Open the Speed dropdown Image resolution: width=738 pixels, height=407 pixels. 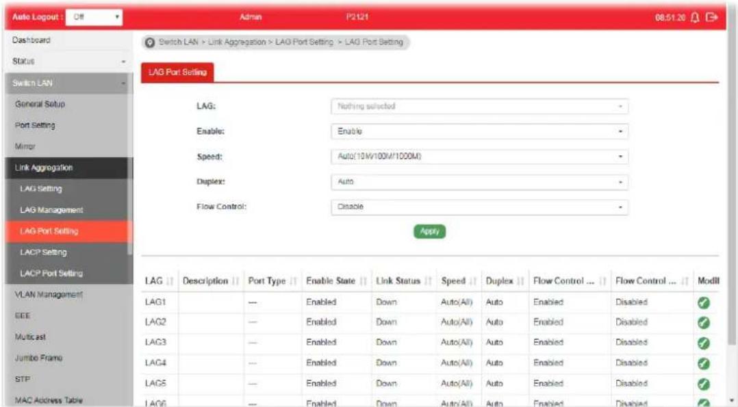[x=479, y=156]
